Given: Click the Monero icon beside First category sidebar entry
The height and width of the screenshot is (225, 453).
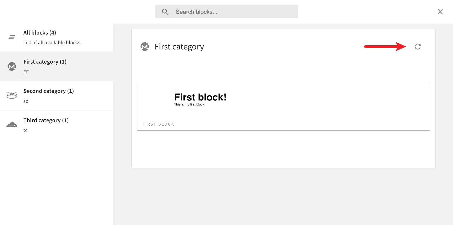Looking at the screenshot, I should coord(12,66).
